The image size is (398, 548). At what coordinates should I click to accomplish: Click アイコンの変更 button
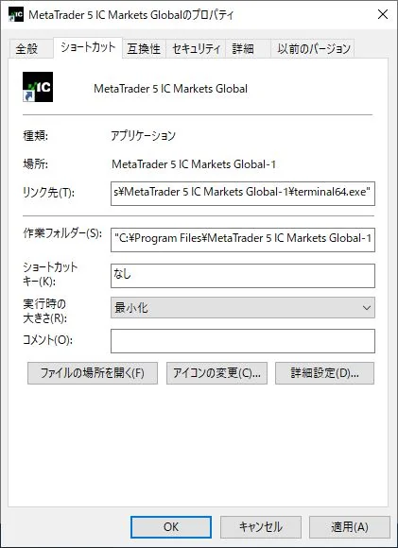216,373
